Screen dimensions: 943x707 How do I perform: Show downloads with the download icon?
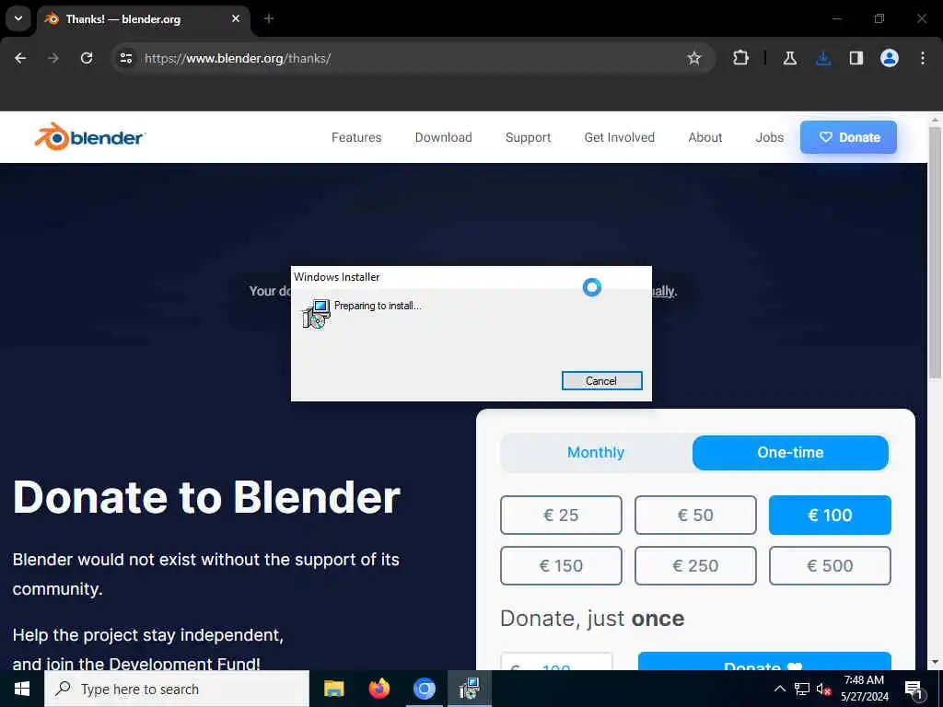point(823,58)
